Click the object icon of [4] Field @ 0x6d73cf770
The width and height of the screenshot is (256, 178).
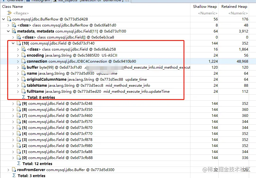pyautogui.click(x=19, y=133)
